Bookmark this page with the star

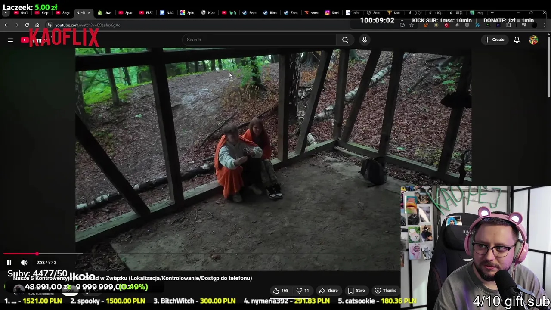pyautogui.click(x=412, y=25)
